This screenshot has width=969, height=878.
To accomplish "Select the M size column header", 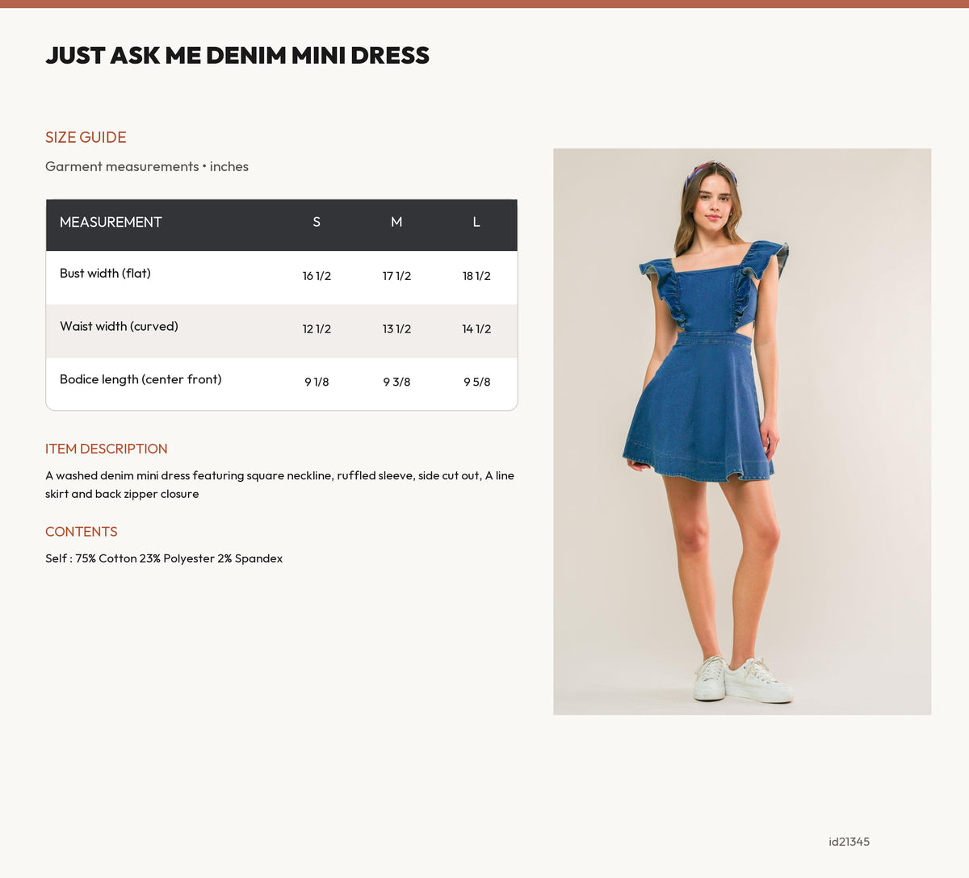I will point(396,222).
